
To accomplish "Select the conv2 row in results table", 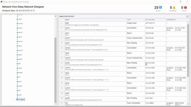I will click(x=123, y=49).
